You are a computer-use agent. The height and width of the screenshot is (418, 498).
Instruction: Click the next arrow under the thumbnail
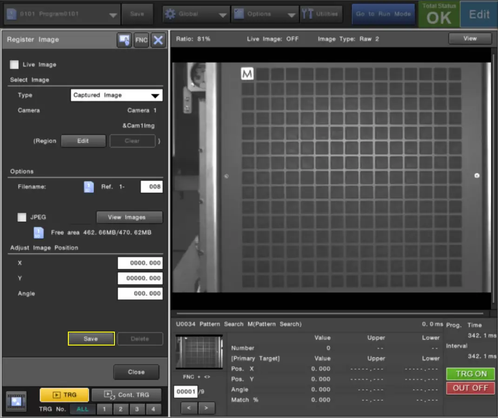point(206,408)
